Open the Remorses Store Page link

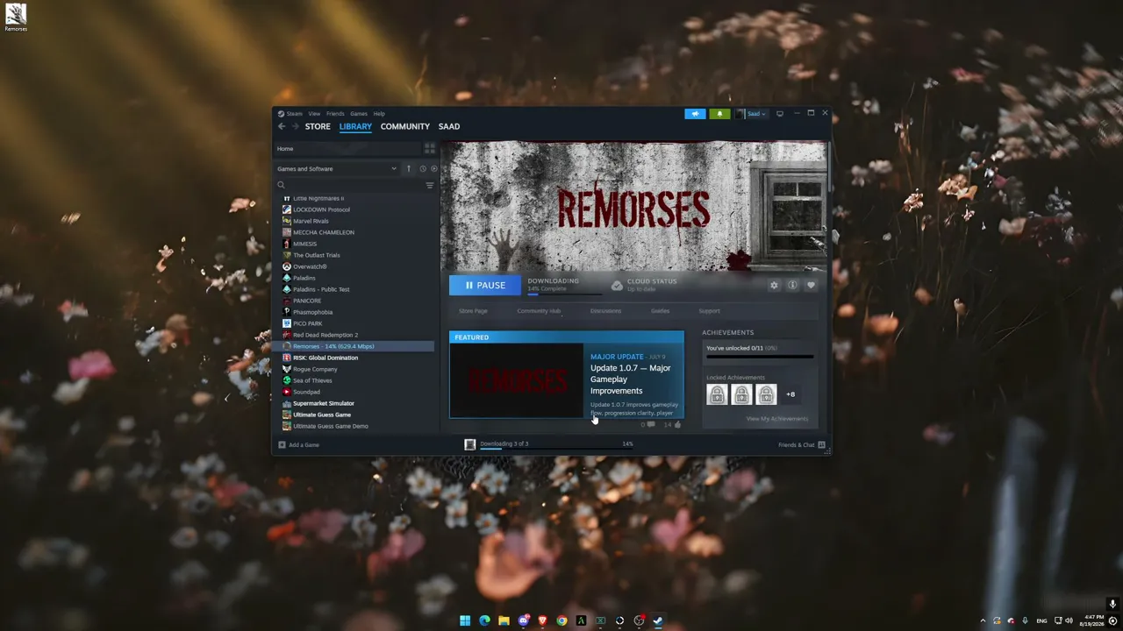[x=473, y=311]
